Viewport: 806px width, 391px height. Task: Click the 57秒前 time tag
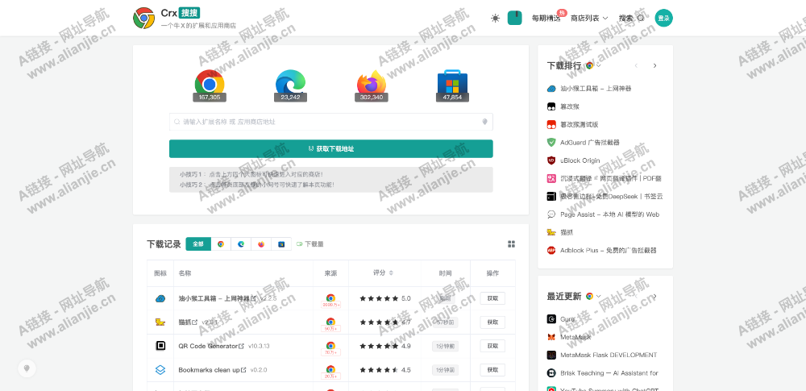[x=445, y=322]
